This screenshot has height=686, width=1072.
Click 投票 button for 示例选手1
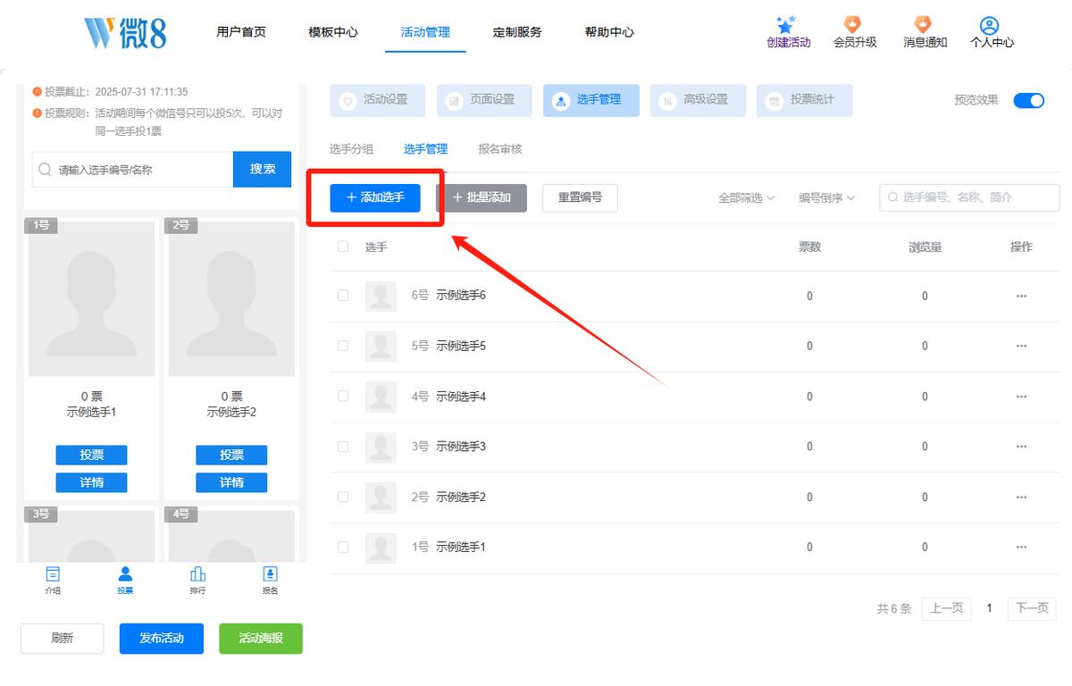[x=91, y=455]
